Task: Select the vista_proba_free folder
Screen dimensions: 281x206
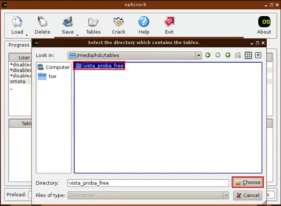Action: click(x=99, y=66)
